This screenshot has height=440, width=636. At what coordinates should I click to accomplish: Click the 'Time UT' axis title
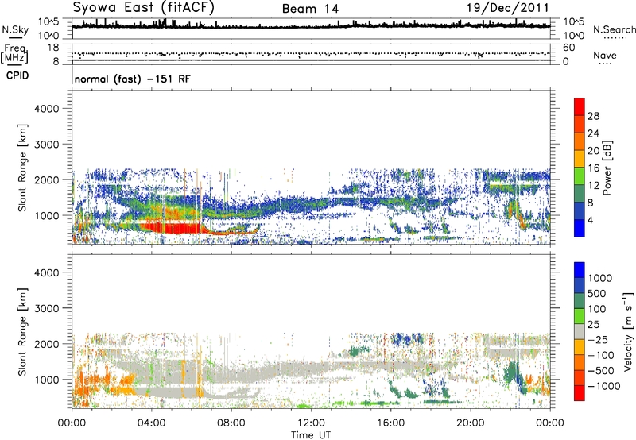[x=311, y=435]
